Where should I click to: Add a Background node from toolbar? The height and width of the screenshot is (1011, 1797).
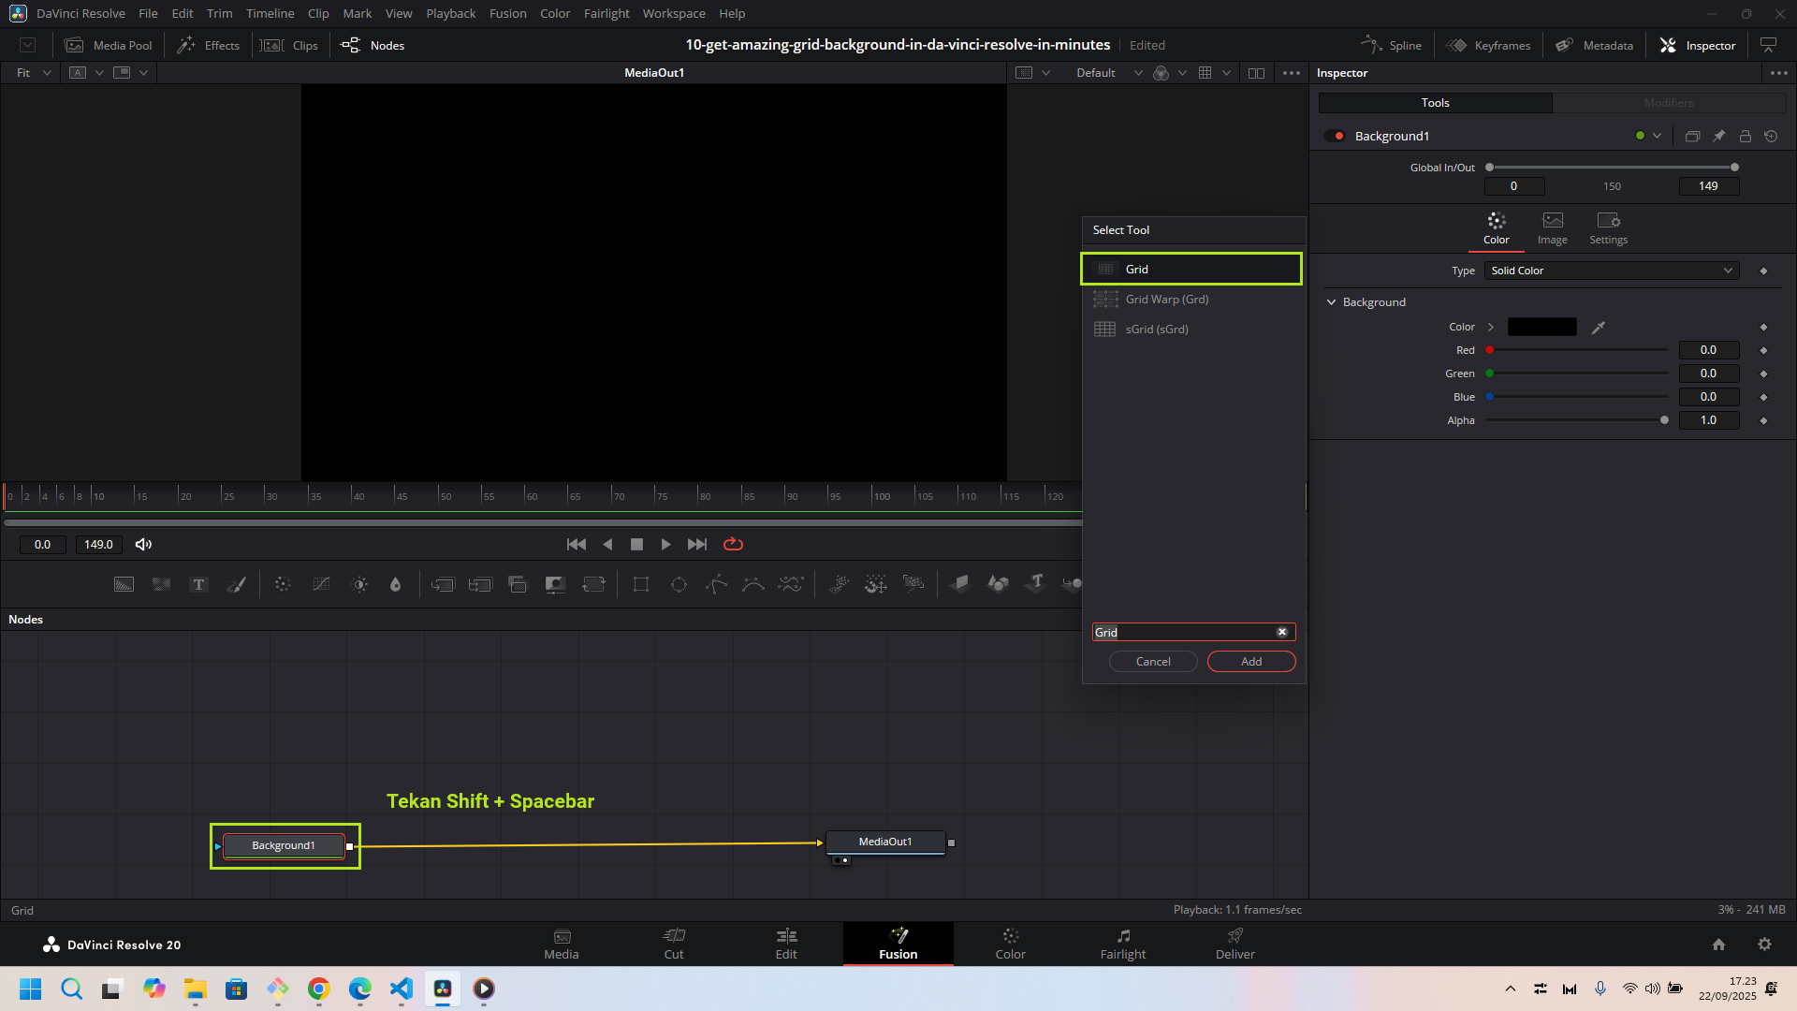(x=124, y=585)
